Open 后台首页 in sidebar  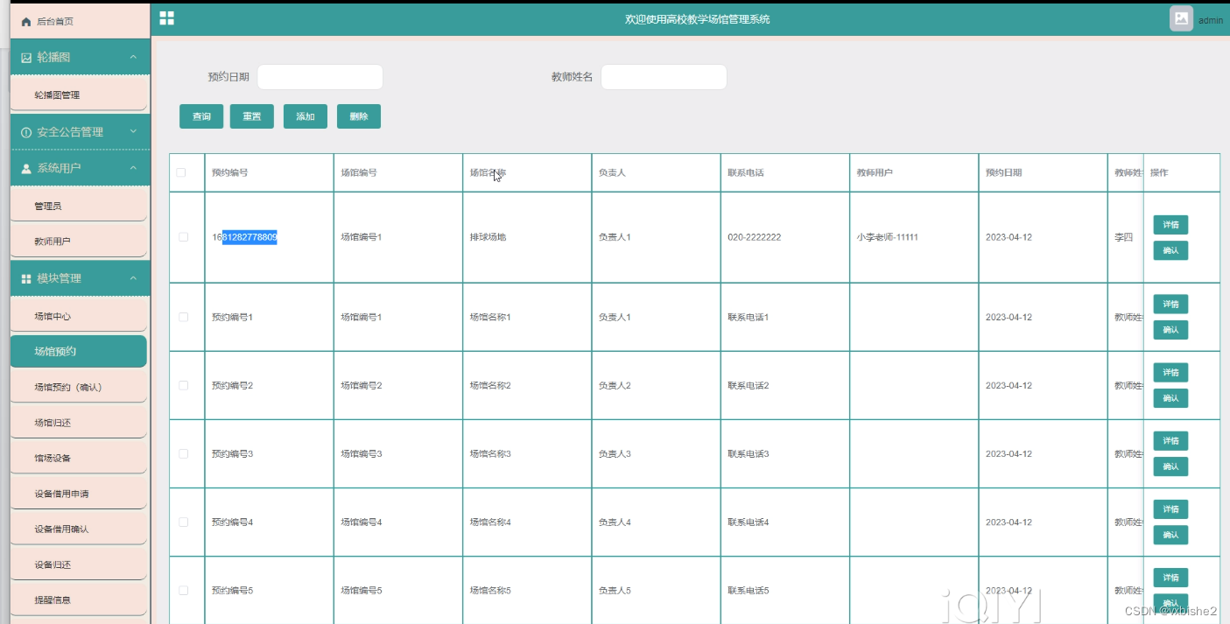(79, 21)
